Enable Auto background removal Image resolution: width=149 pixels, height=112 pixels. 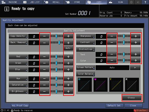coord(68,48)
